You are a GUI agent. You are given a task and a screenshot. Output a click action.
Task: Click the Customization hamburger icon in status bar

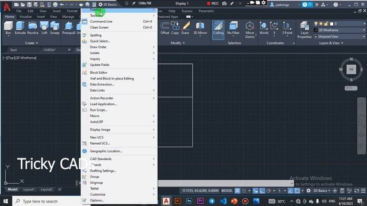(x=363, y=191)
